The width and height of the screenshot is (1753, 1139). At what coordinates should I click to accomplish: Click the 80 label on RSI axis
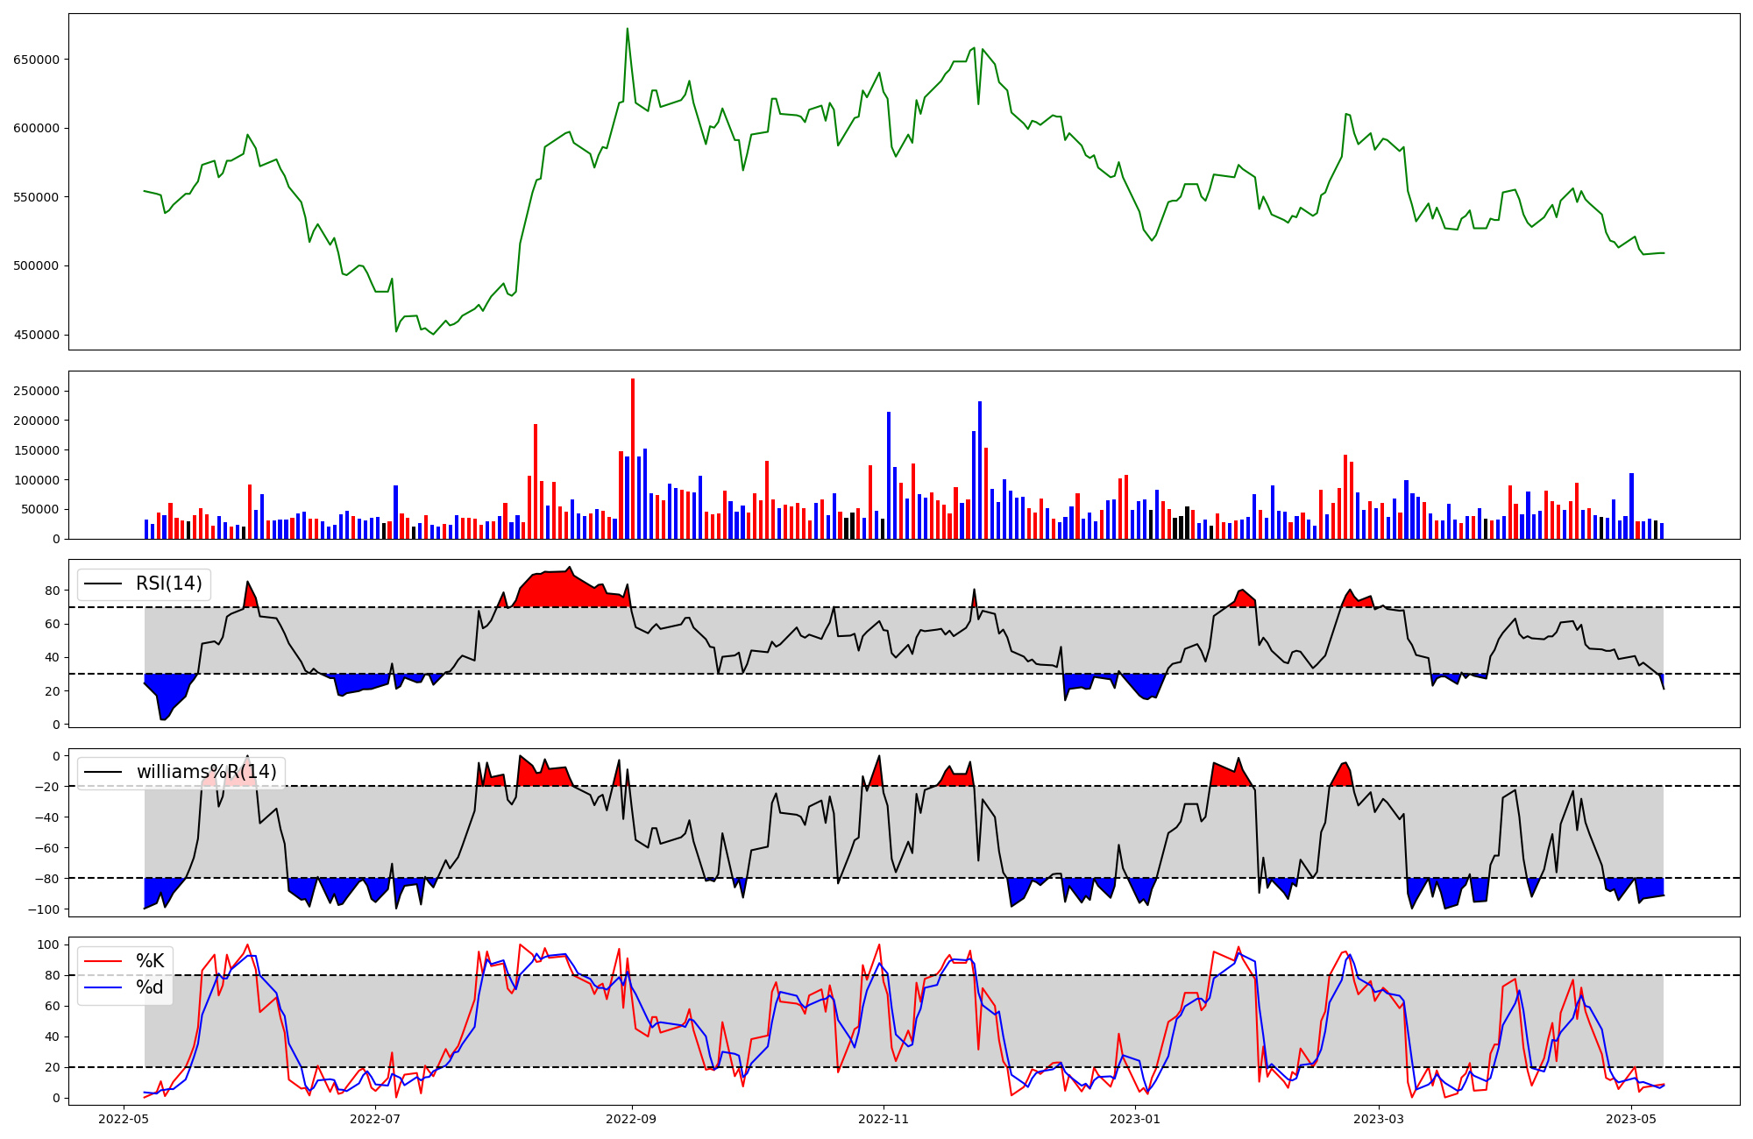point(53,591)
